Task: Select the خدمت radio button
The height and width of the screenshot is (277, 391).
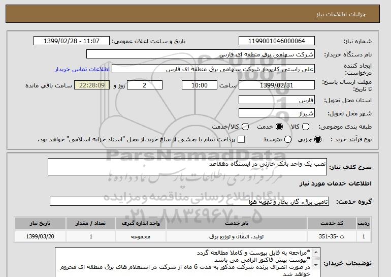Action: (279, 127)
